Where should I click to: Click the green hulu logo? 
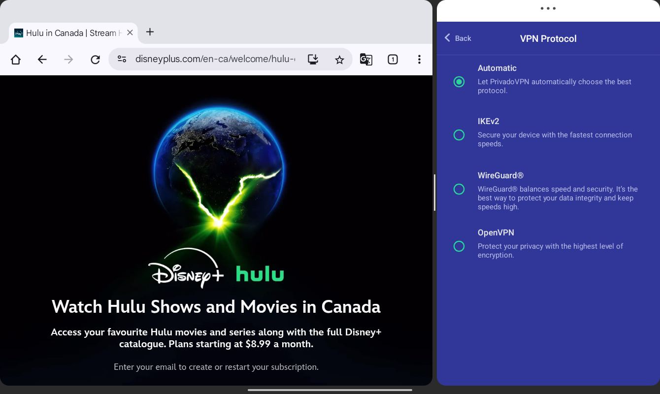point(260,273)
